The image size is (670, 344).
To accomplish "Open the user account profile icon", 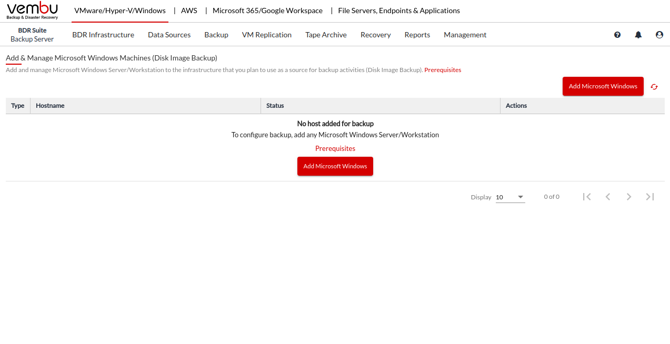I will coord(659,35).
